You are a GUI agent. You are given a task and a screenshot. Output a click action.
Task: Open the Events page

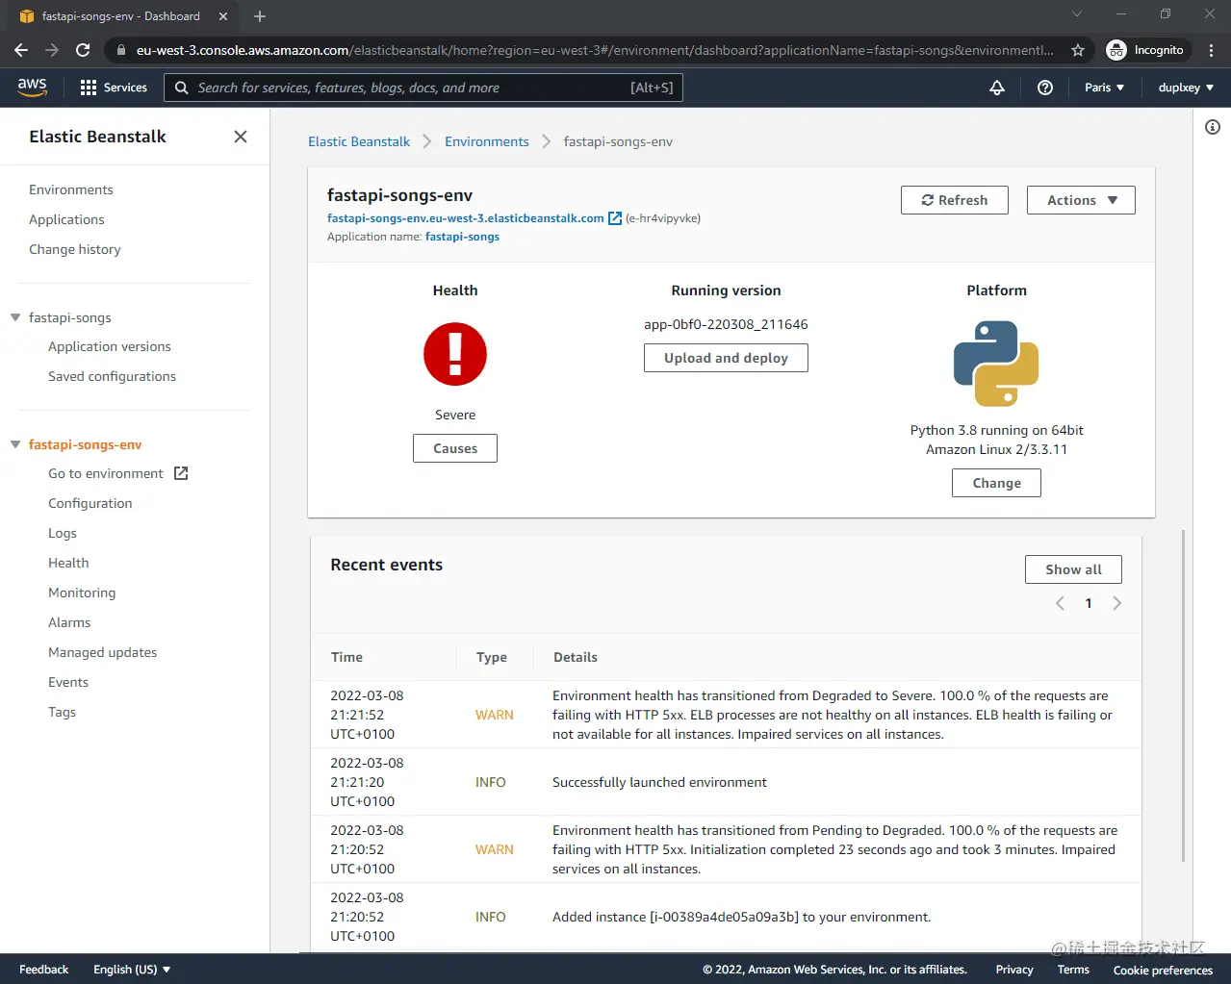point(68,682)
